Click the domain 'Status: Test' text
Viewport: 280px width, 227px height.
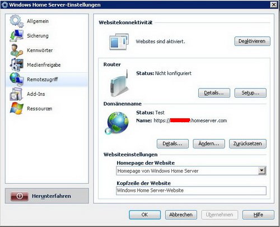pyautogui.click(x=150, y=113)
